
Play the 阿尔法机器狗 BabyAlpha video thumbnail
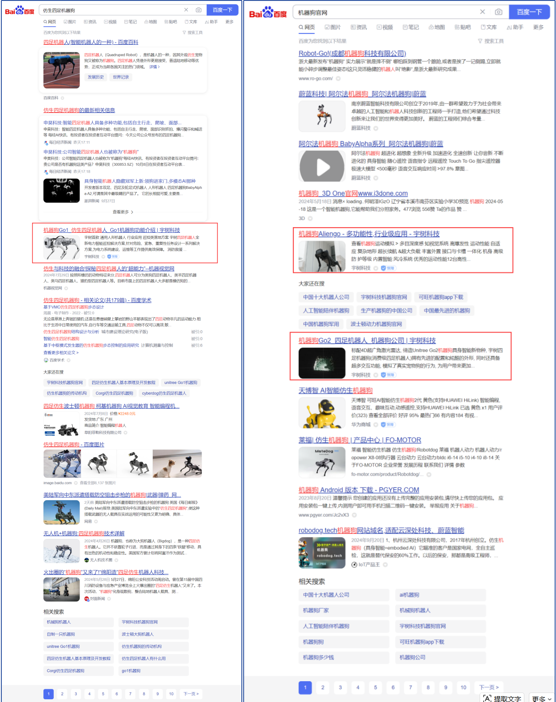[x=323, y=167]
